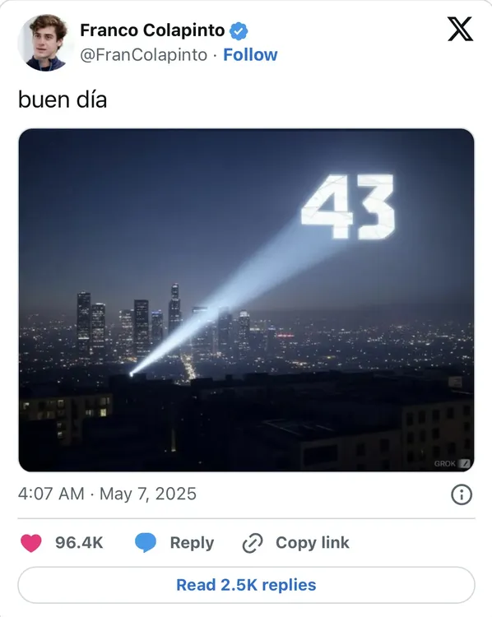
Task: Click the chain link copy icon
Action: coord(253,543)
